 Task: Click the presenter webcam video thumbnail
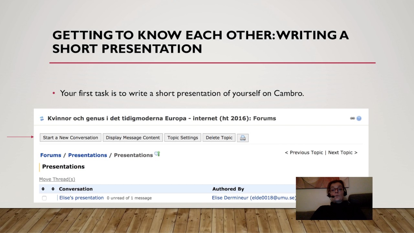click(x=334, y=198)
